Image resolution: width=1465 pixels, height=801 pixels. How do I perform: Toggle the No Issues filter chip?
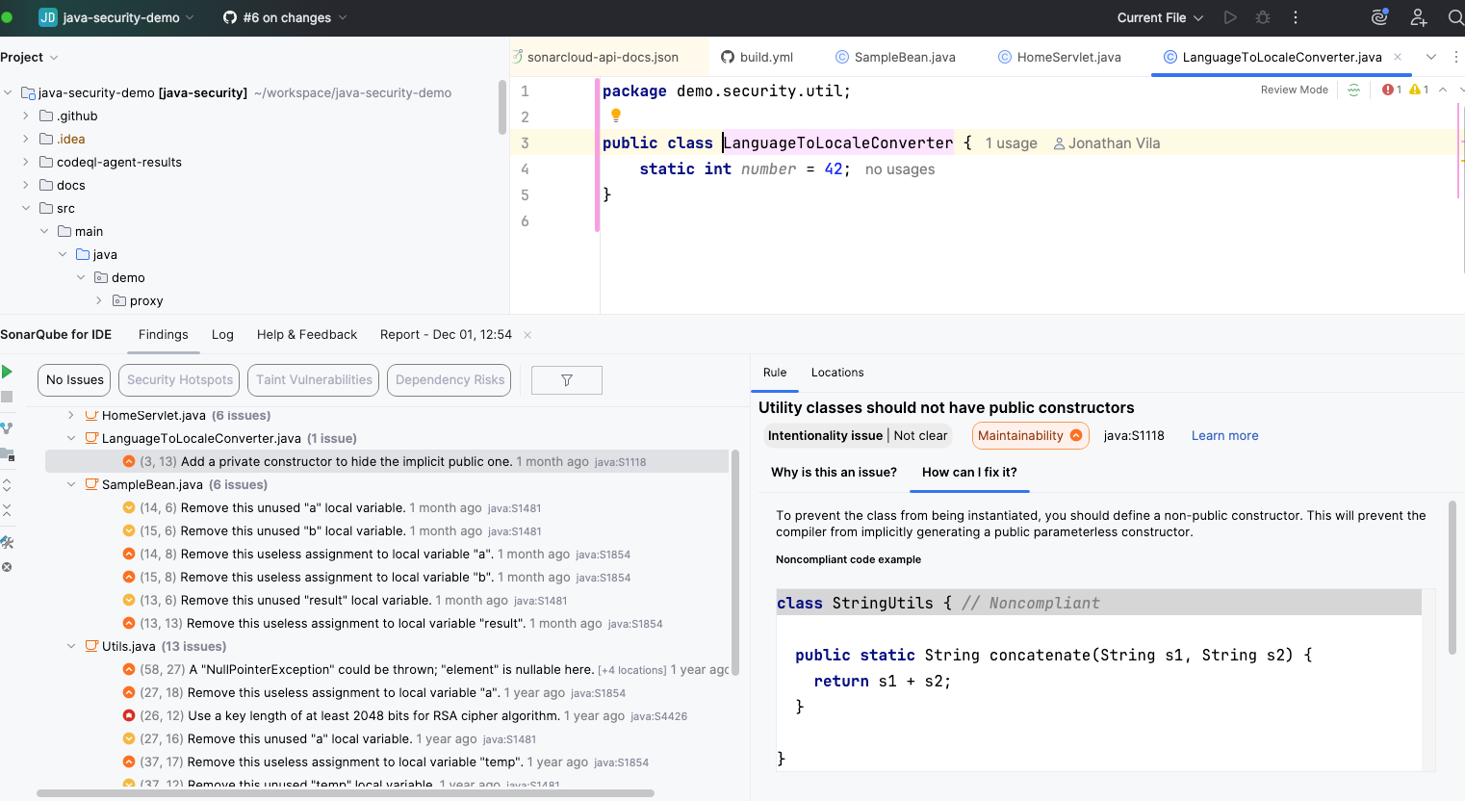[74, 380]
